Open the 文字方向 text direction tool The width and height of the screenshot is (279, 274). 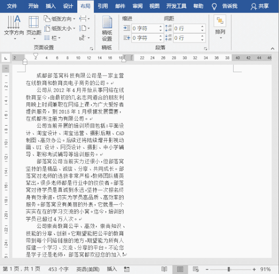pyautogui.click(x=14, y=27)
